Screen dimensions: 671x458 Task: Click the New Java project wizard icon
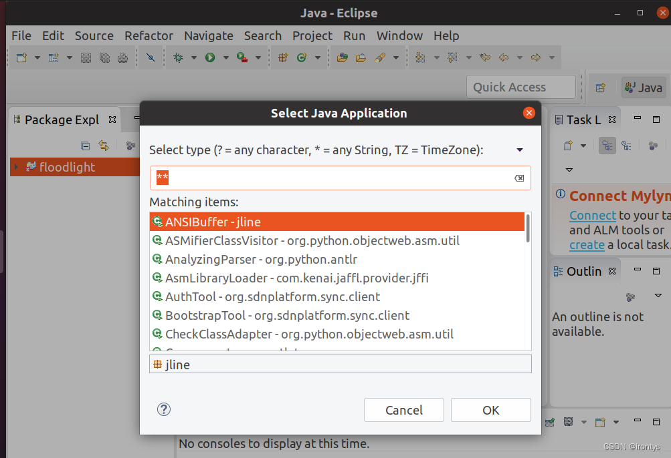click(x=54, y=57)
